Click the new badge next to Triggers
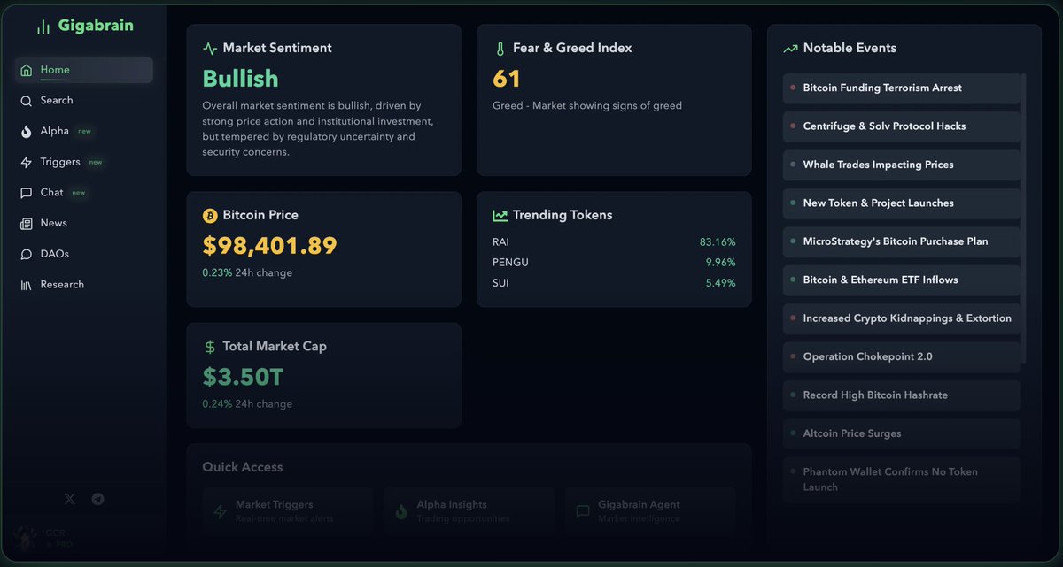The height and width of the screenshot is (567, 1063). (96, 163)
